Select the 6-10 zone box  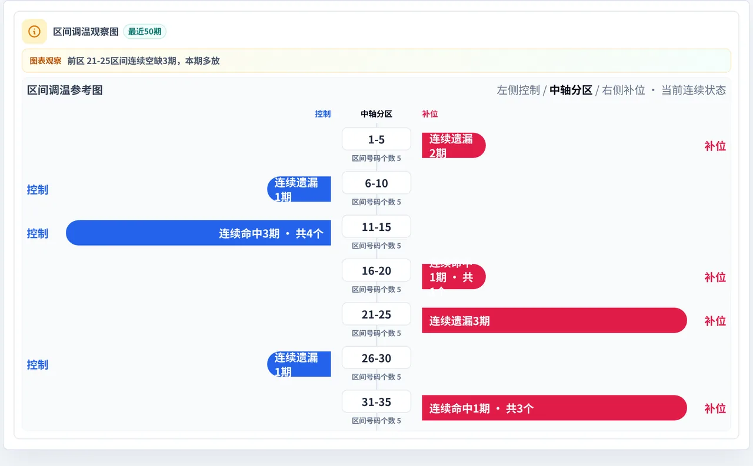376,183
